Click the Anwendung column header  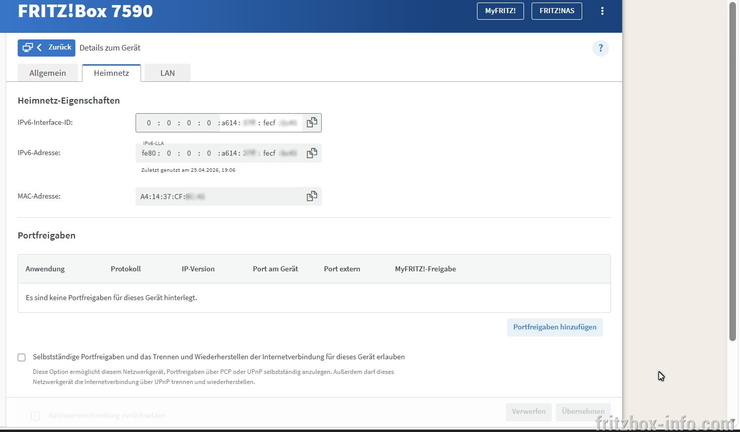tap(45, 269)
